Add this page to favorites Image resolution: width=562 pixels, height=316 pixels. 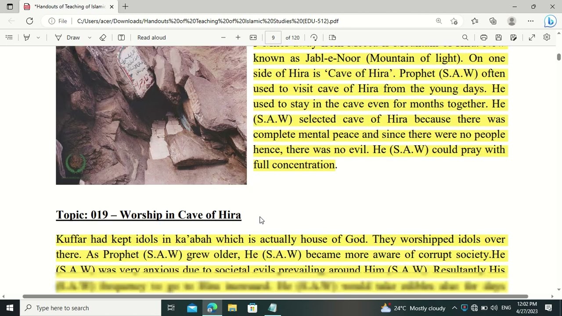click(x=454, y=21)
